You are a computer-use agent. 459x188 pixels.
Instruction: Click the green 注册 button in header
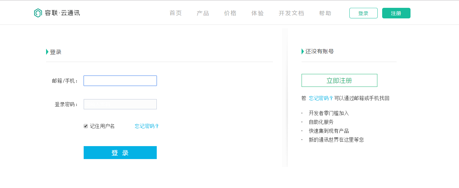[x=396, y=13]
